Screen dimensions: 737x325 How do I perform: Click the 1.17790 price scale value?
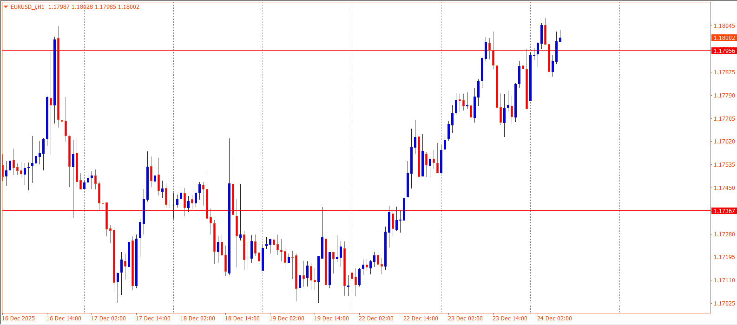(724, 95)
